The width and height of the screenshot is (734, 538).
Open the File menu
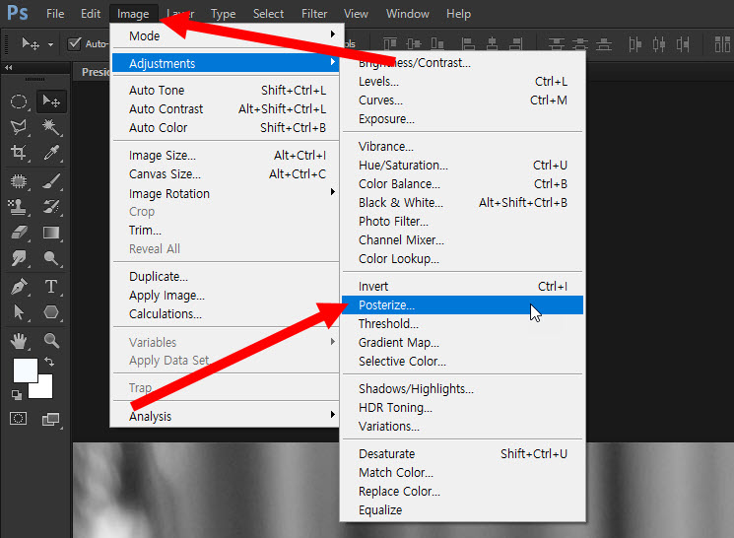point(55,14)
